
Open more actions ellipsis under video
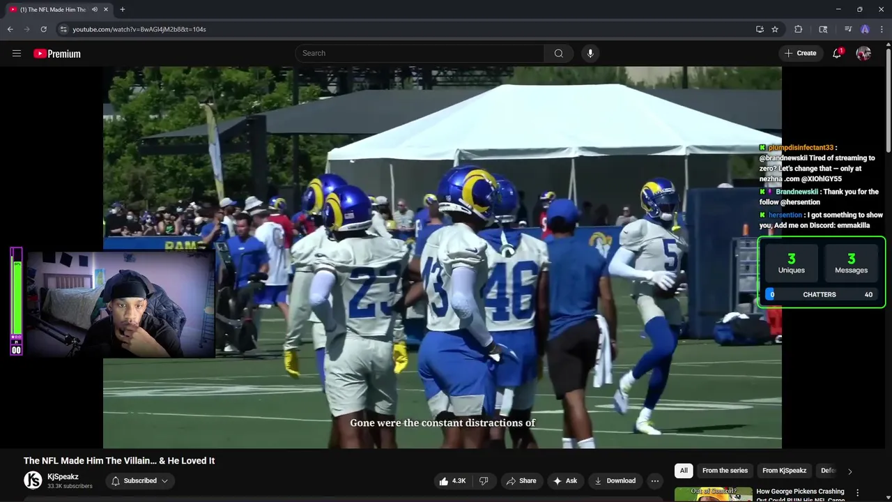click(x=654, y=481)
